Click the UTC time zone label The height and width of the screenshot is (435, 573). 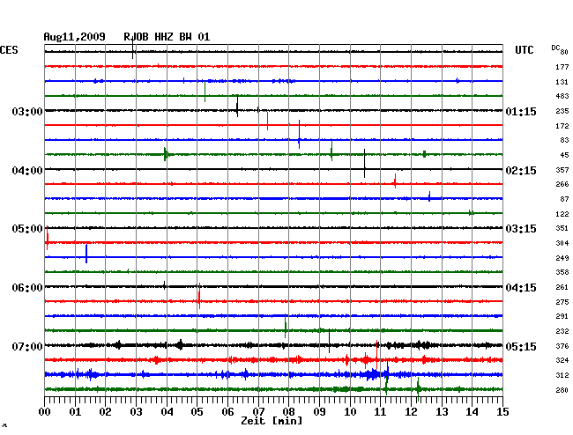[x=525, y=50]
